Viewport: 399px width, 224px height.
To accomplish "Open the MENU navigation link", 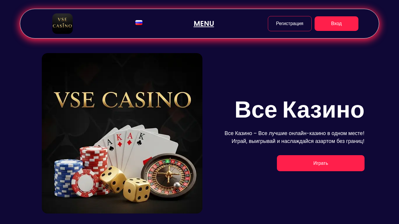I will pos(204,24).
